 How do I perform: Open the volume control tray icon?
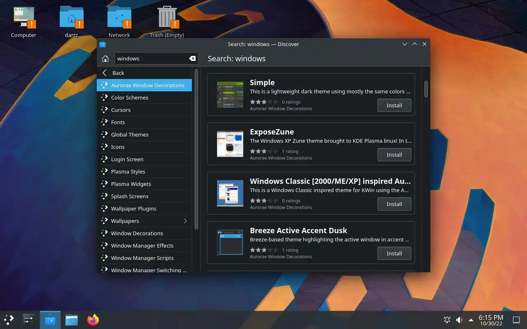coord(459,320)
